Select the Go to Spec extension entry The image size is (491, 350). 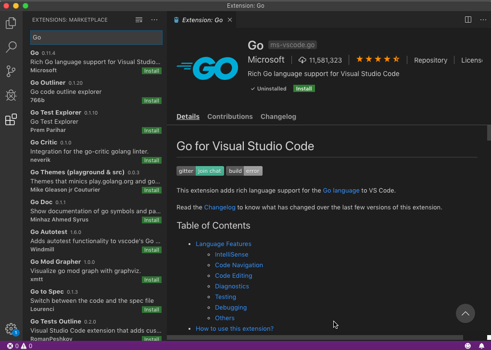pos(96,300)
